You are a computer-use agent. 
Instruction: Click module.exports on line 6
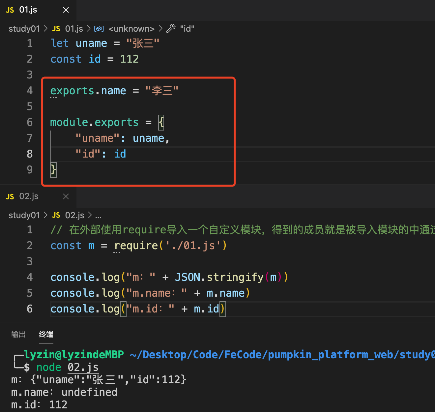(94, 122)
